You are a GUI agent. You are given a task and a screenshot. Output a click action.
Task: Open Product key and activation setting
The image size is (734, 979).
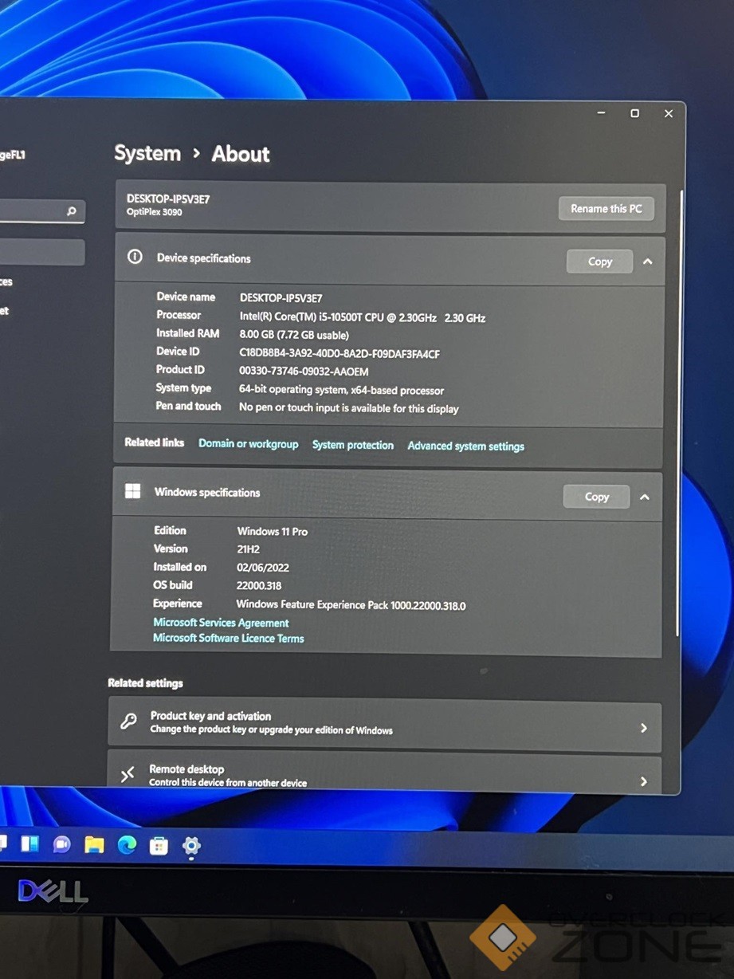click(385, 726)
